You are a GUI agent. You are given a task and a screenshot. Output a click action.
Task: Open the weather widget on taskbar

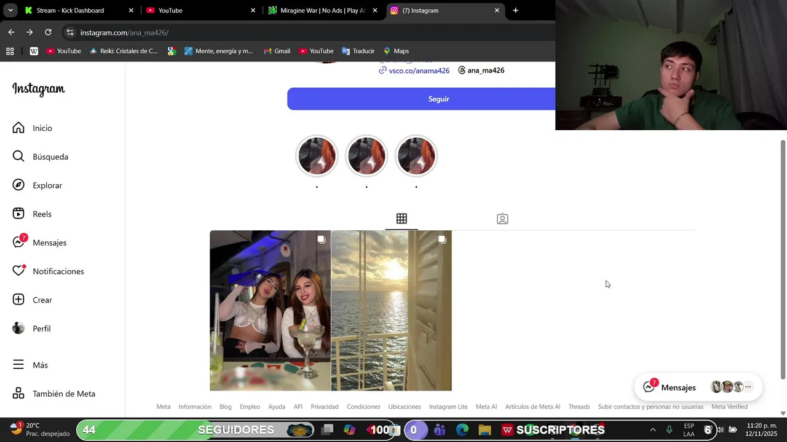tap(40, 429)
